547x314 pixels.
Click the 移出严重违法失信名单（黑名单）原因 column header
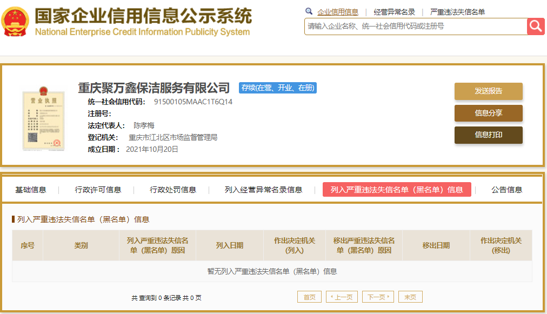(364, 245)
